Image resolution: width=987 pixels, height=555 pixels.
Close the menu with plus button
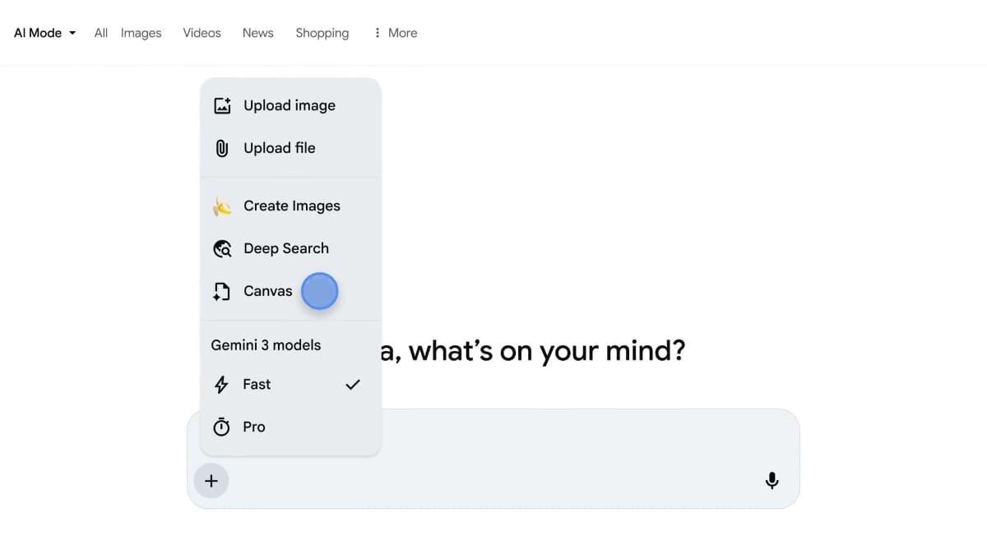(211, 481)
